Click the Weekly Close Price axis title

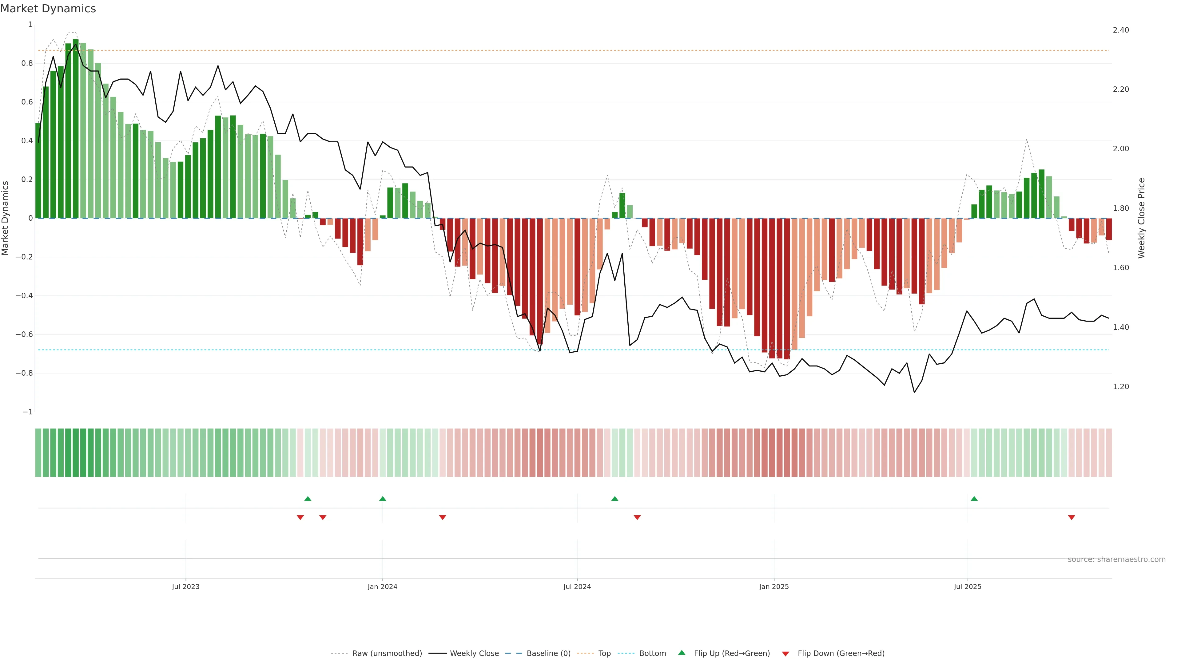[1141, 218]
